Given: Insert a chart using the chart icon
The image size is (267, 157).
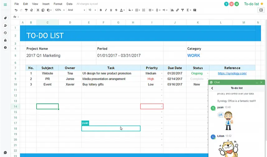Looking at the screenshot, I should click(172, 10).
